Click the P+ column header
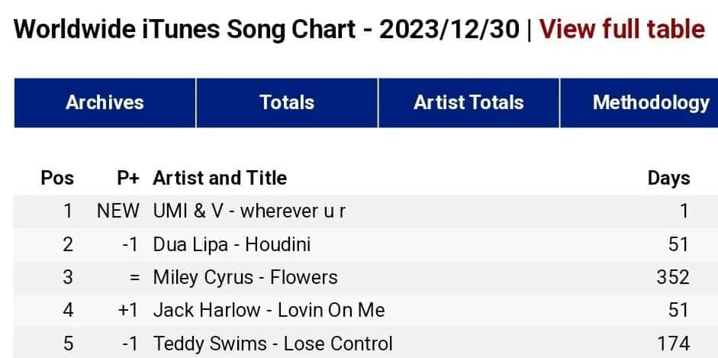Viewport: 718px width, 358px height. (x=128, y=178)
